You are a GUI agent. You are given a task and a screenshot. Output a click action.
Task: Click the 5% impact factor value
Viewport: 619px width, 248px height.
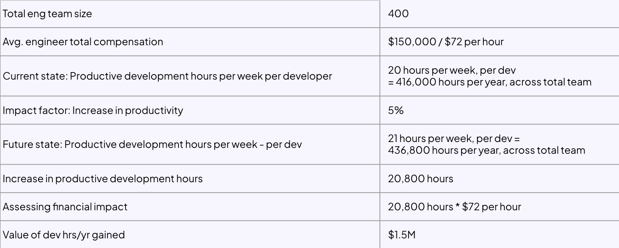[x=396, y=111]
